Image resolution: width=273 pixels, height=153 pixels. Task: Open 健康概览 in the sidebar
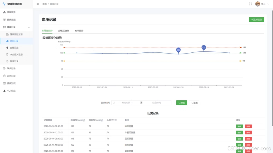[x=16, y=12]
